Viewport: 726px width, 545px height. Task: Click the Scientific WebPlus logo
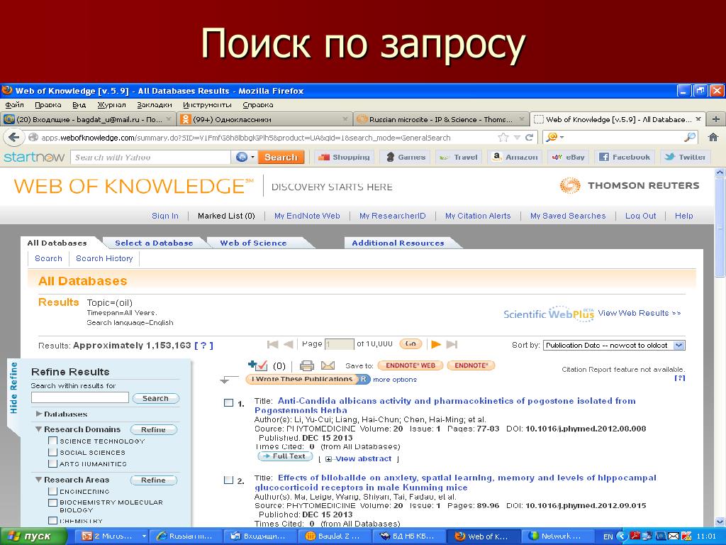pyautogui.click(x=549, y=314)
